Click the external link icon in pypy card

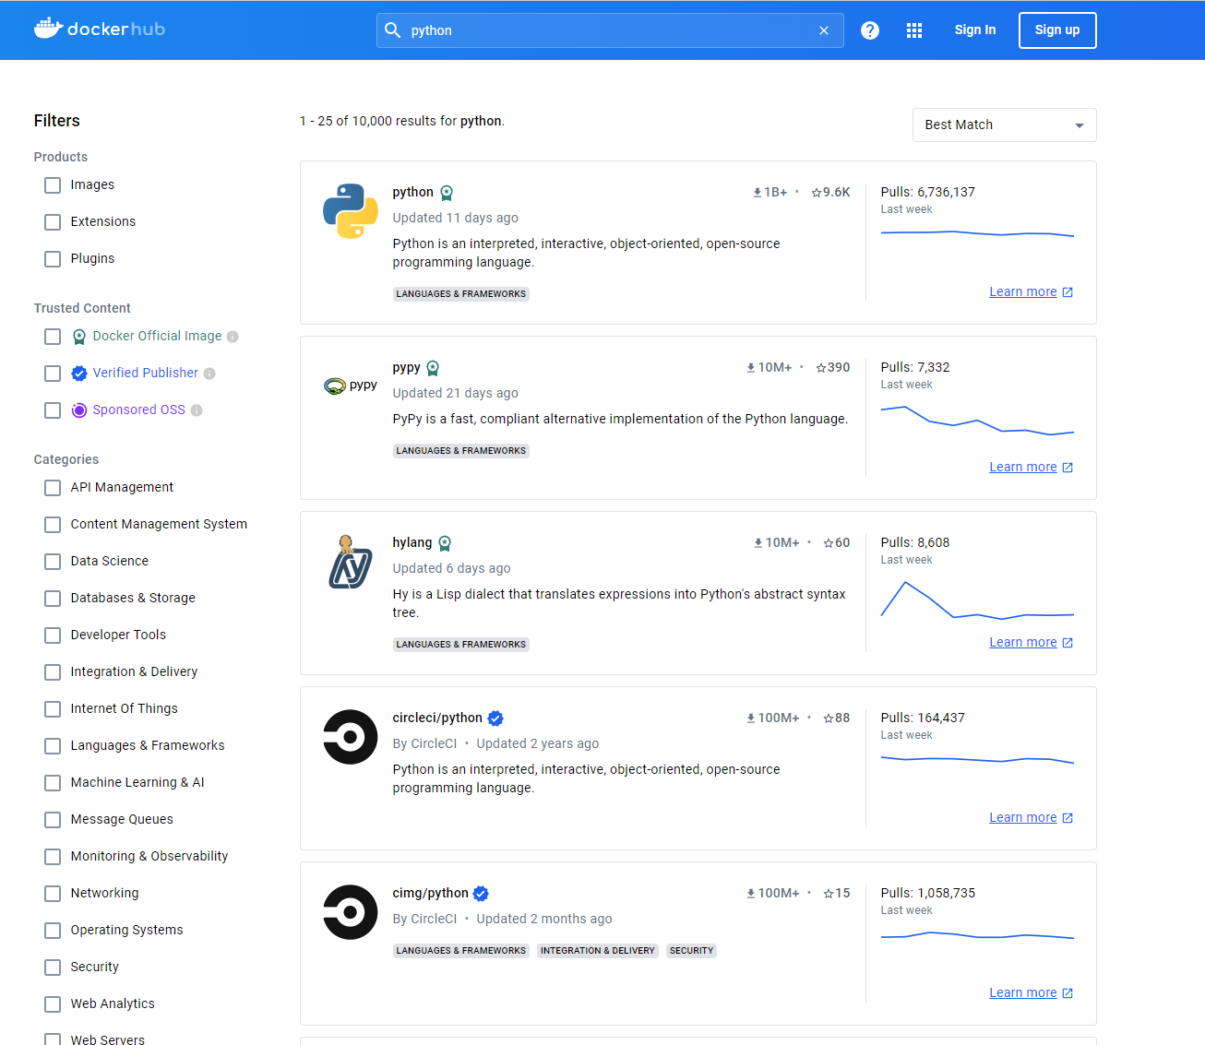(1068, 468)
